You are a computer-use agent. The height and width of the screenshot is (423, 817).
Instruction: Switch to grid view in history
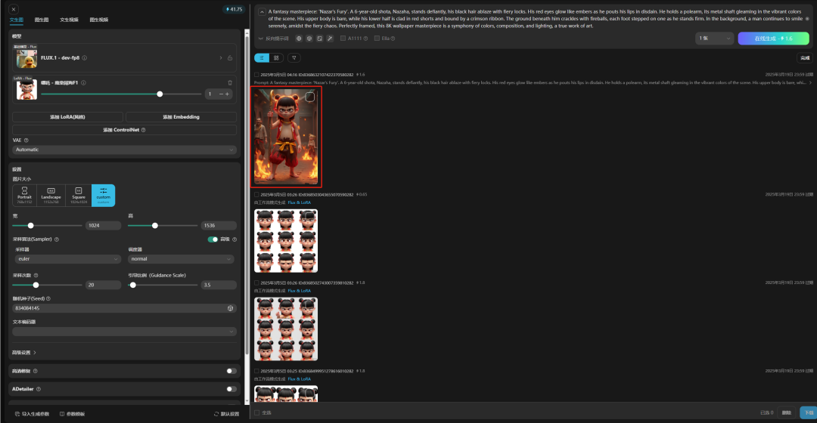point(276,58)
